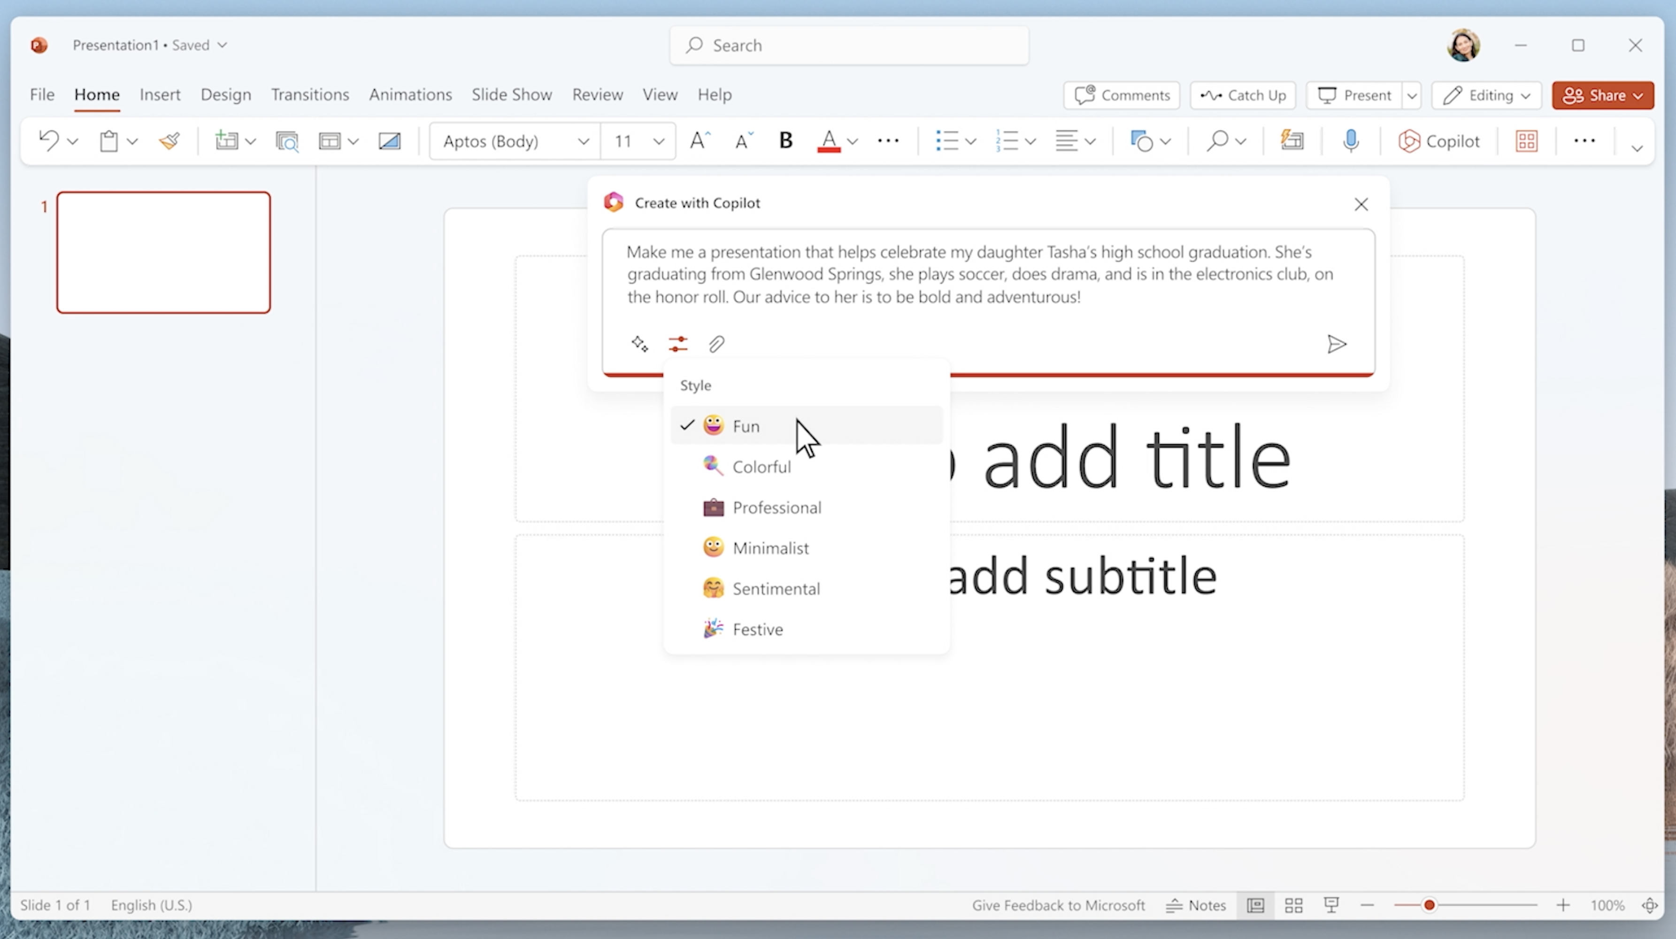Click the Format Painter brush icon

(x=169, y=140)
